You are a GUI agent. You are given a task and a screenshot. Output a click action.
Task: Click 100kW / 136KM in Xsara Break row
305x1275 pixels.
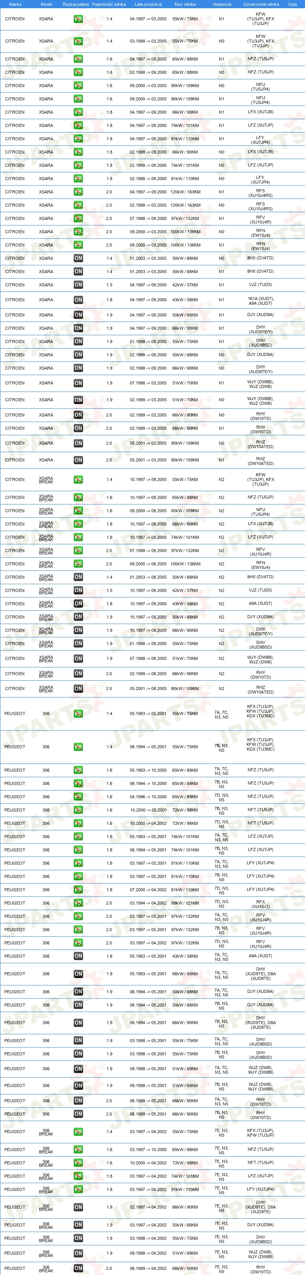coord(185,564)
